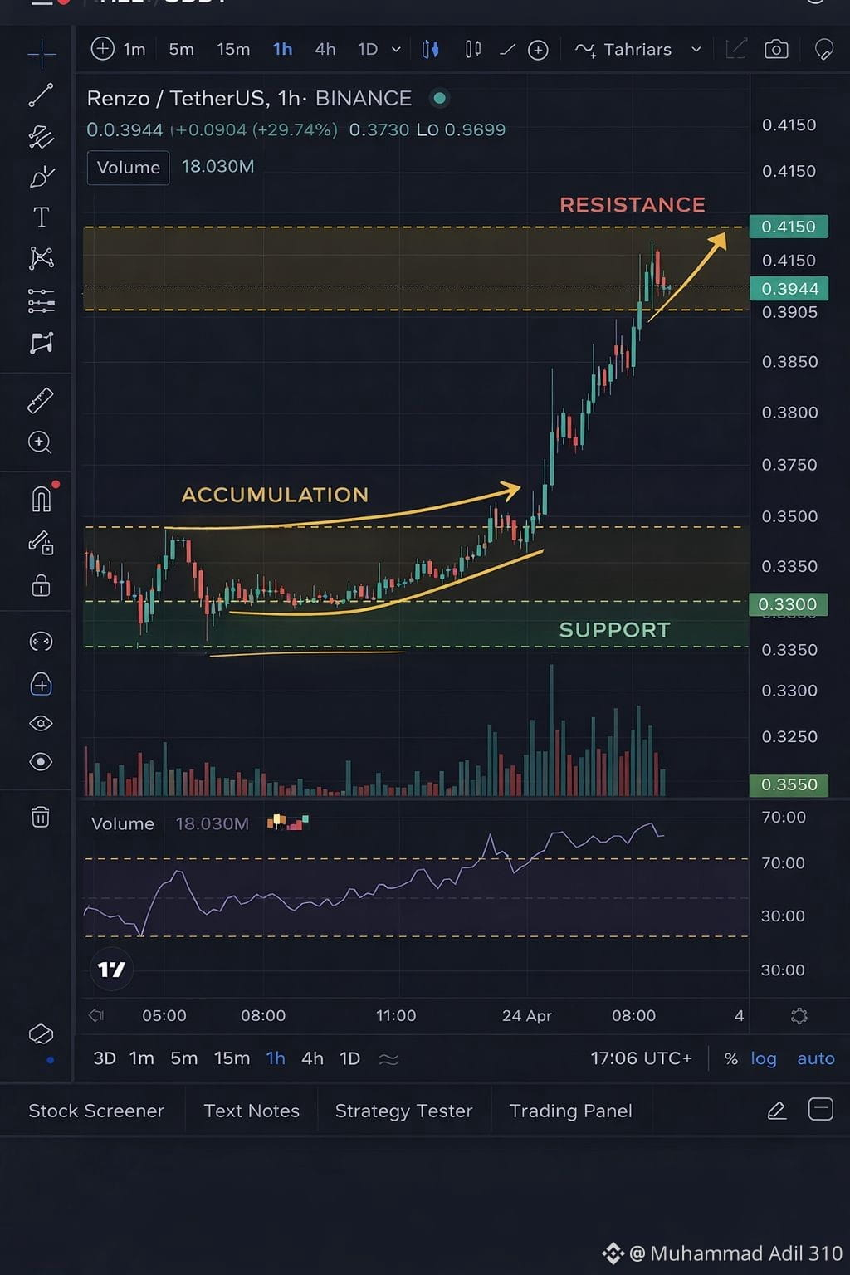Viewport: 850px width, 1275px height.
Task: Click the green market status dot
Action: coord(439,98)
